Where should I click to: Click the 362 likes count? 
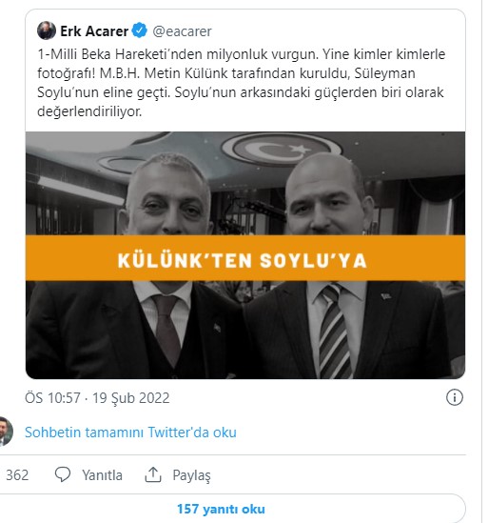tap(17, 475)
